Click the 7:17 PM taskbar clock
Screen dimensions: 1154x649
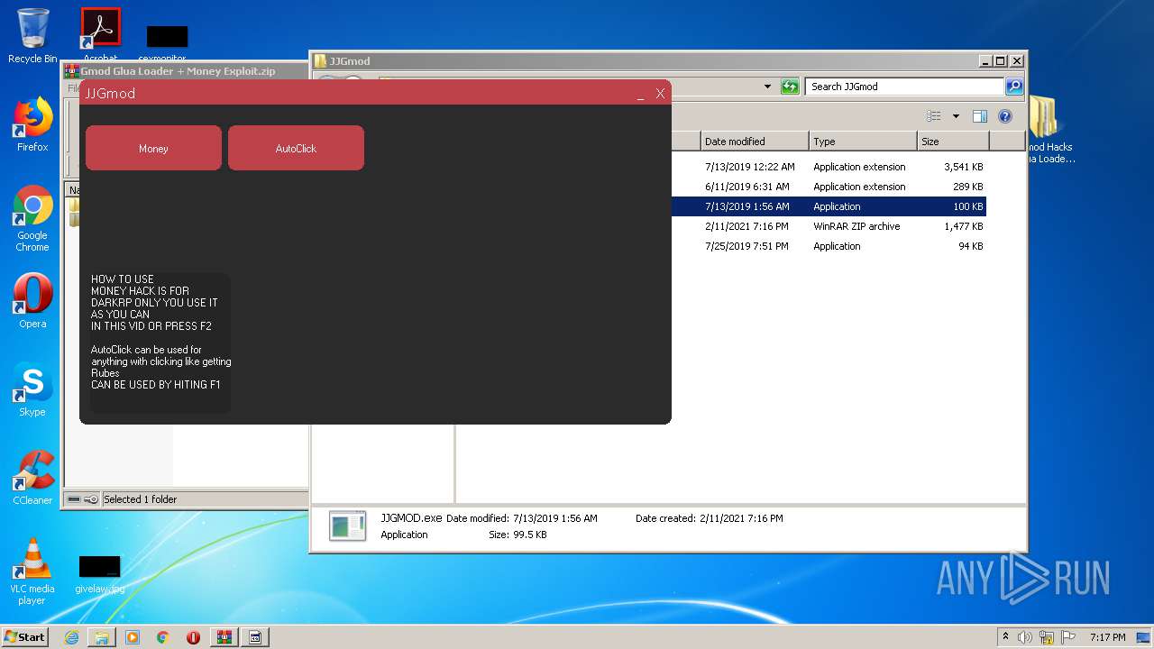[1107, 637]
